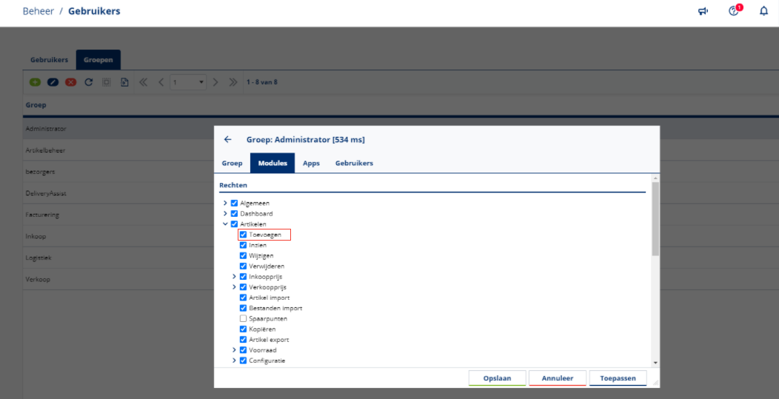Uncheck the Verwijderen permission
Viewport: 779px width, 399px height.
click(243, 266)
